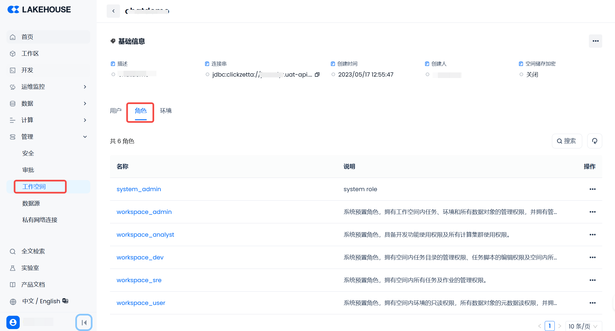Click the user avatar icon
The image size is (615, 331).
click(13, 322)
